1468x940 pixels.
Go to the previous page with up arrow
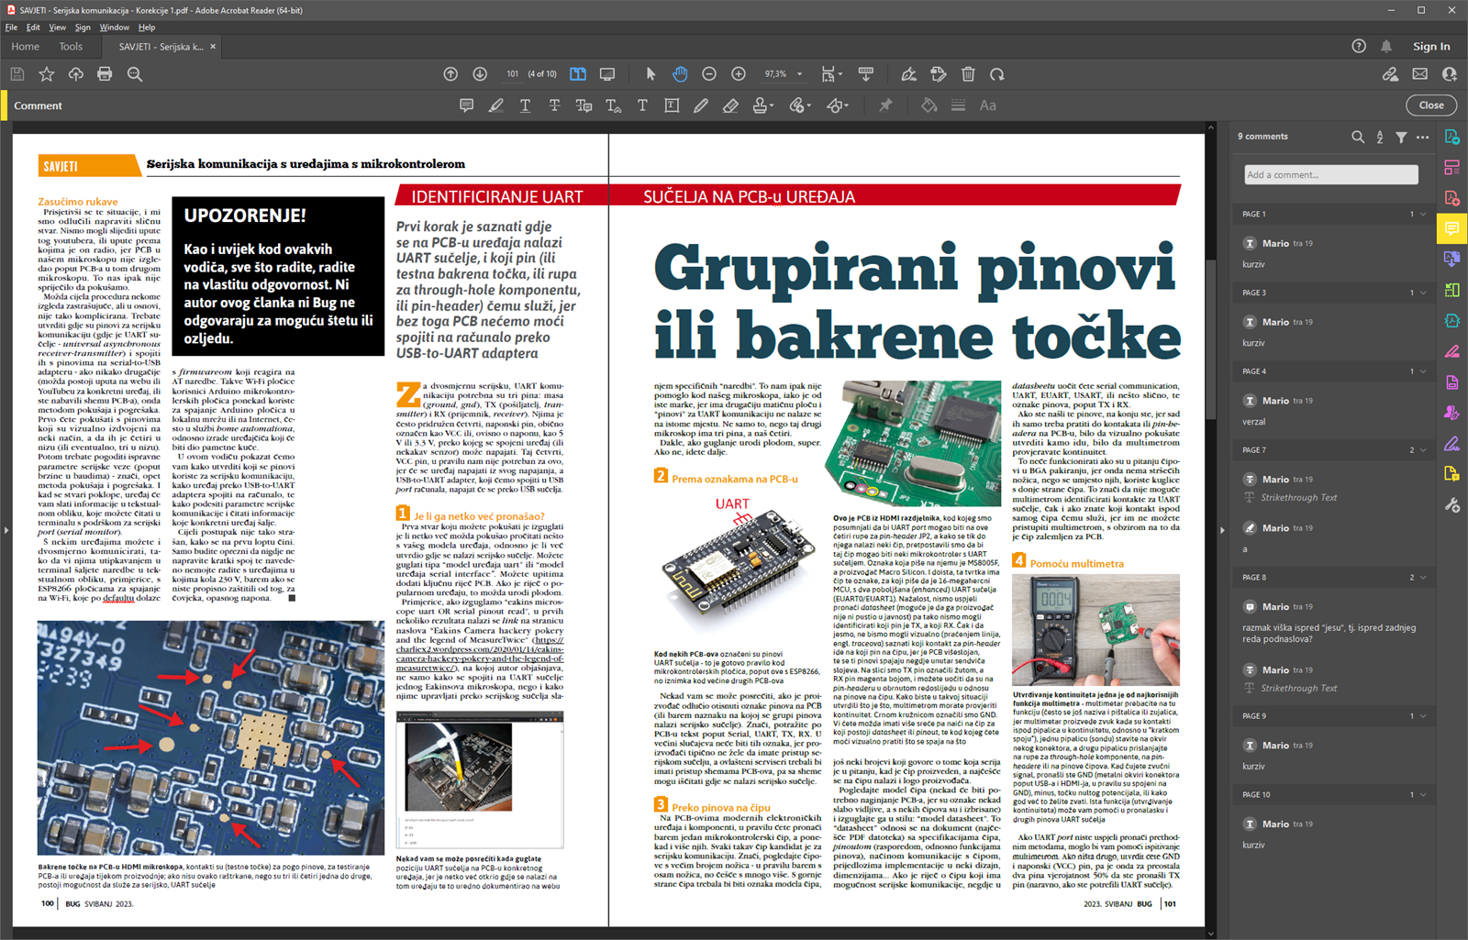(x=450, y=74)
